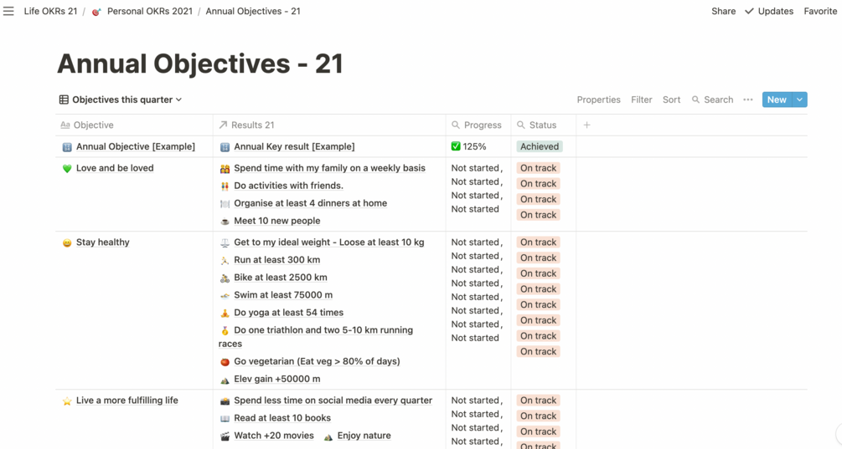Click the Search magnifier icon

click(695, 99)
